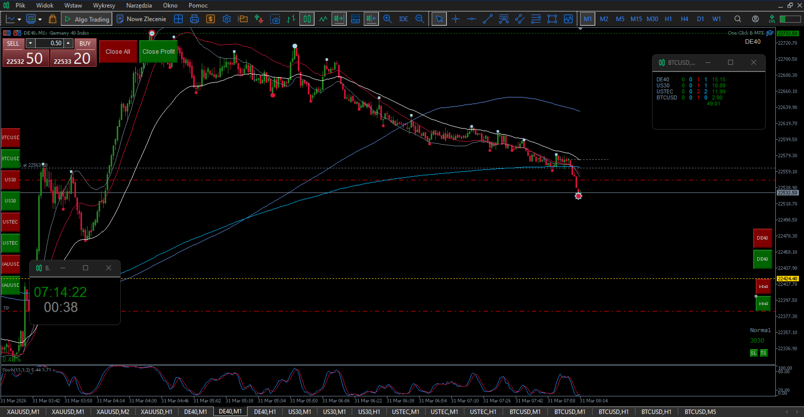Toggle chart auto-scroll to latest bar
Image resolution: width=804 pixels, height=417 pixels.
(339, 19)
